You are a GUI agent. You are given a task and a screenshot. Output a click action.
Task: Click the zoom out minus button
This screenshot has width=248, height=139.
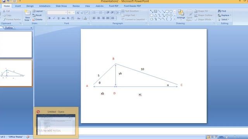click(226, 137)
